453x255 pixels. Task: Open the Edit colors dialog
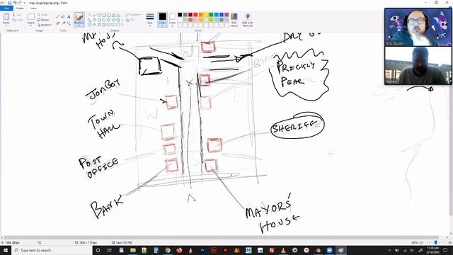(234, 20)
